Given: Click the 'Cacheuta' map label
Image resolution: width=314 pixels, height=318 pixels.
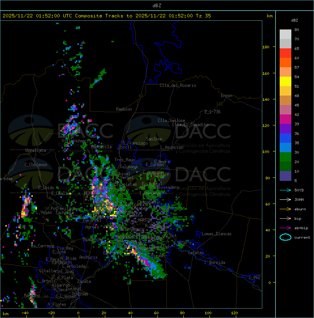Looking at the screenshot, I should tap(65, 213).
